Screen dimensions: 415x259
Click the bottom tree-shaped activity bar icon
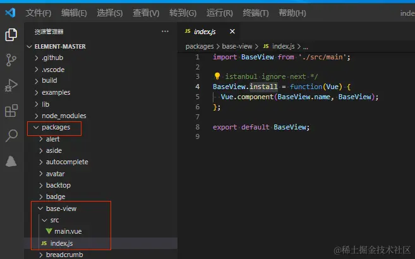pos(11,161)
